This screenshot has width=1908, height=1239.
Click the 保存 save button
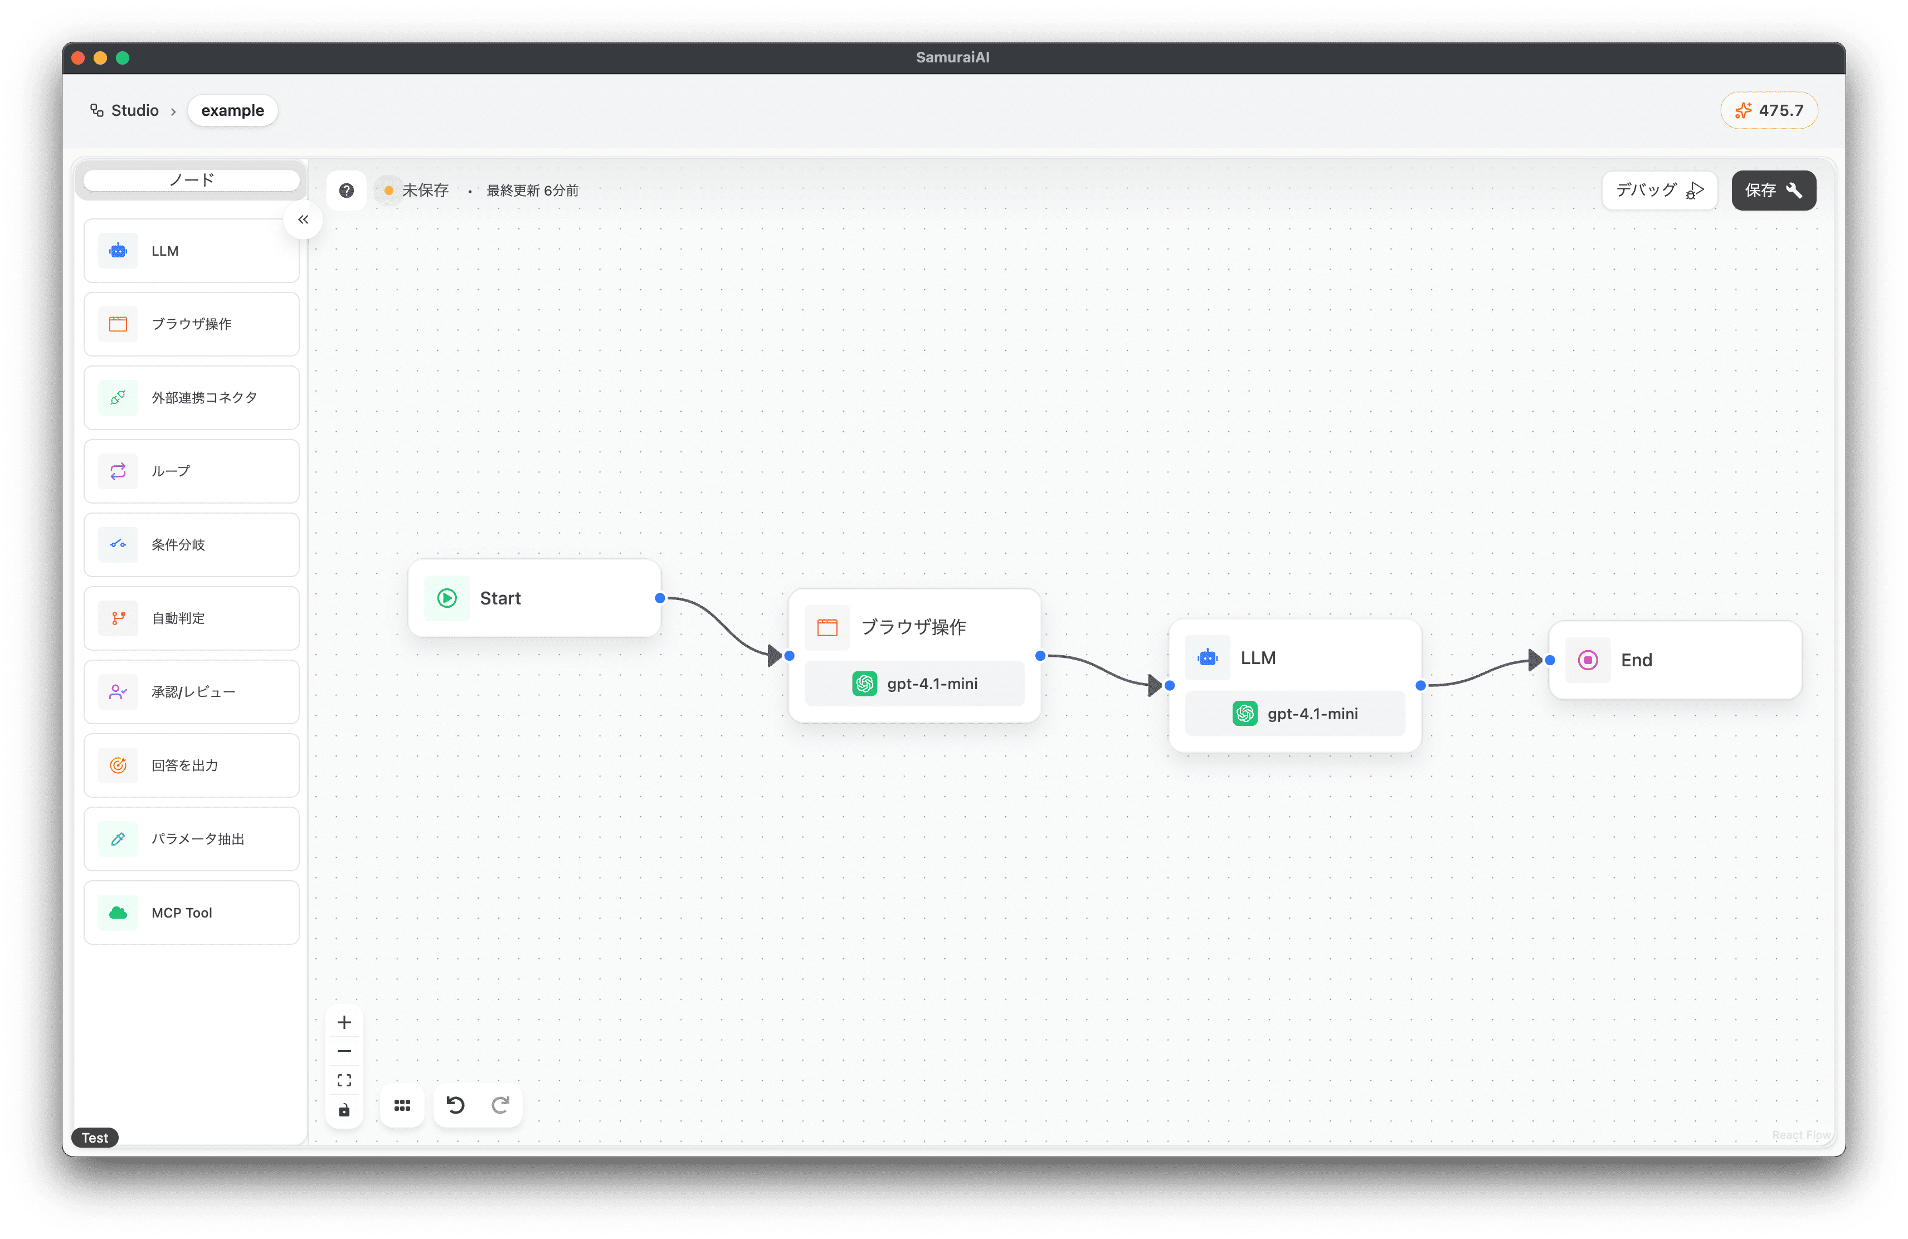click(1773, 191)
